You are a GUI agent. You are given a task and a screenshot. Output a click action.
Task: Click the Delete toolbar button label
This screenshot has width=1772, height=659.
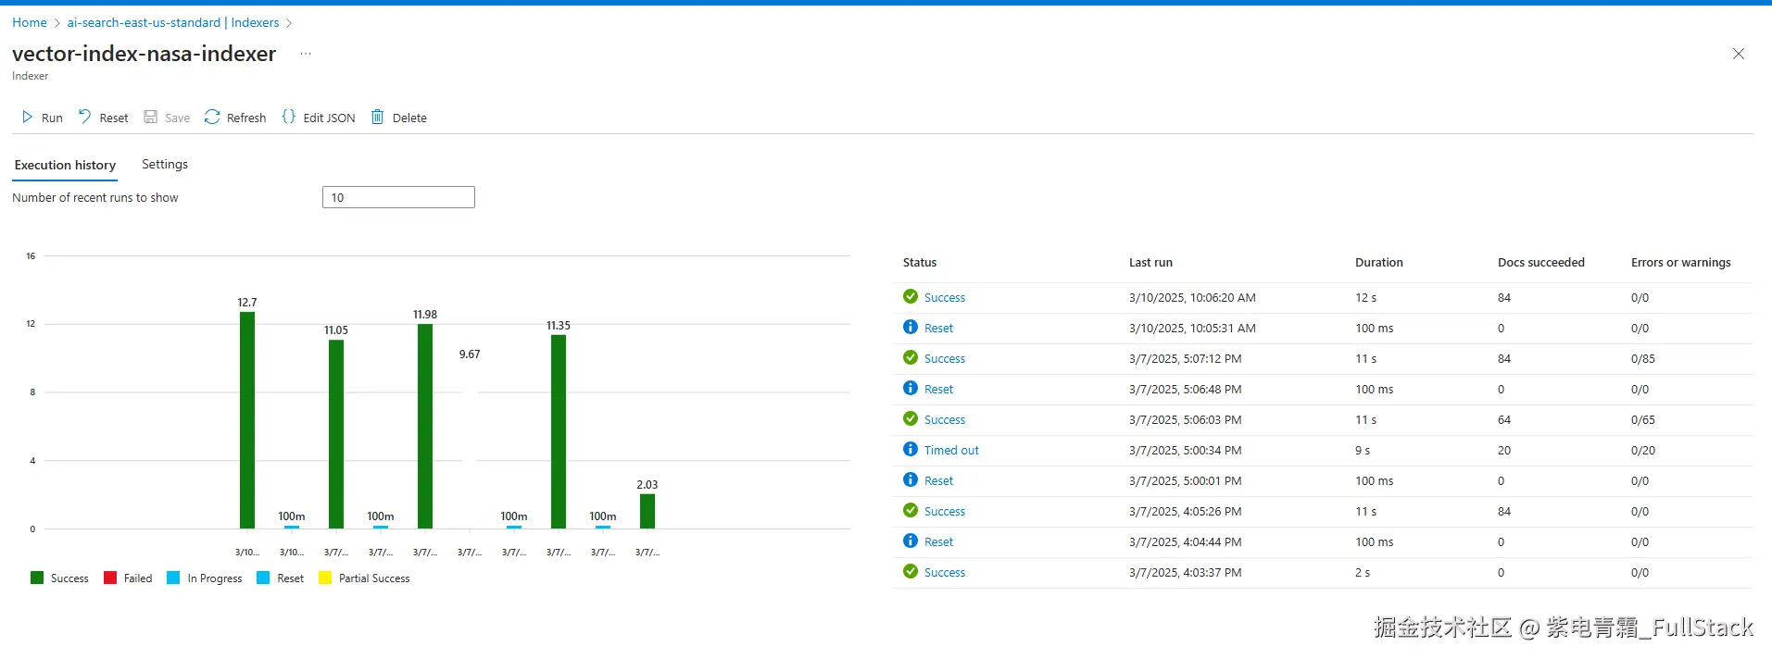click(x=409, y=118)
